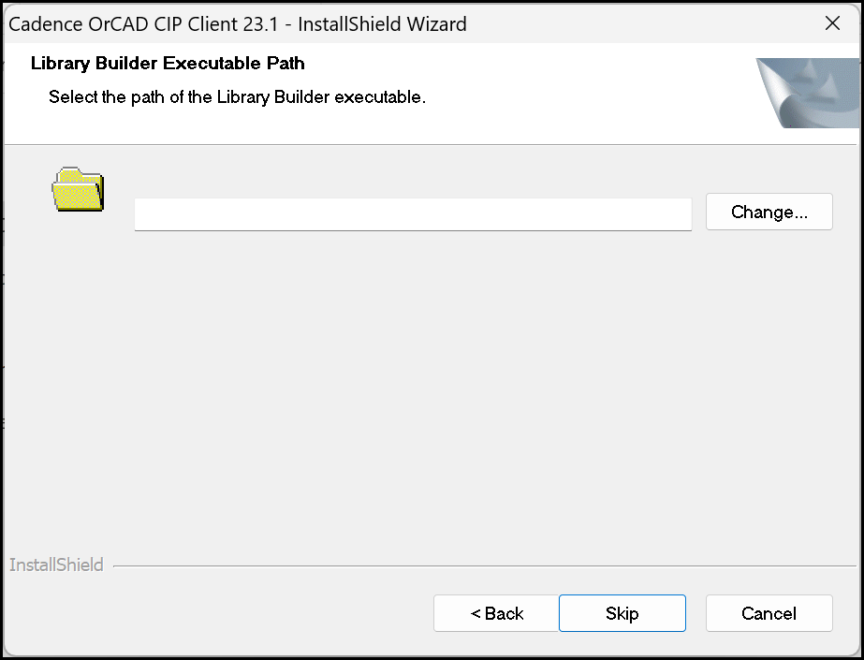Go back with the Back button
The image size is (864, 660).
[495, 613]
